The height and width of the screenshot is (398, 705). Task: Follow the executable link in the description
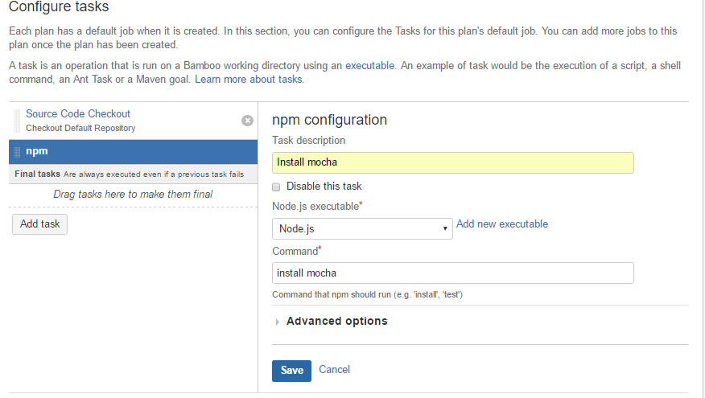pos(369,65)
